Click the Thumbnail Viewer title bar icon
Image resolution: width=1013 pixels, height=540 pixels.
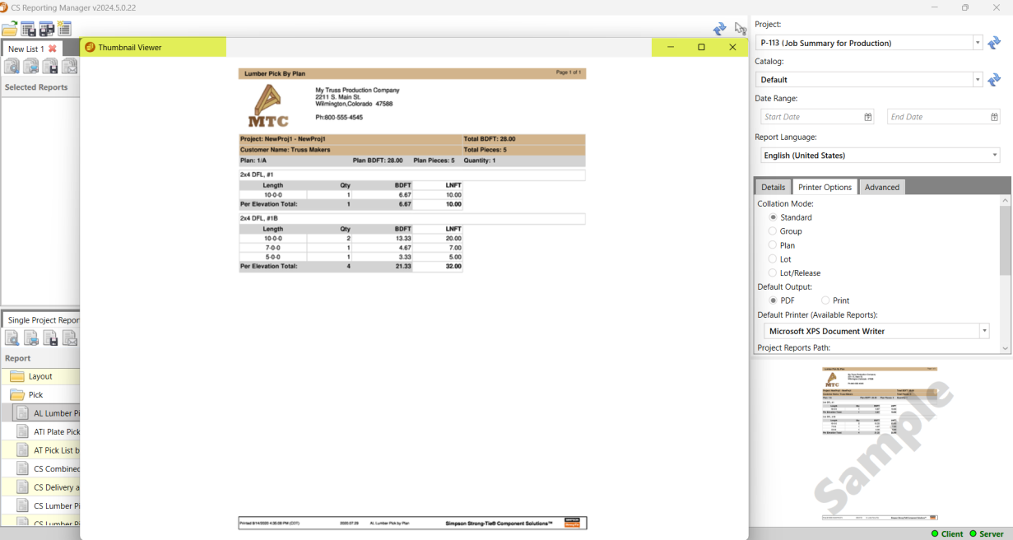(x=90, y=48)
